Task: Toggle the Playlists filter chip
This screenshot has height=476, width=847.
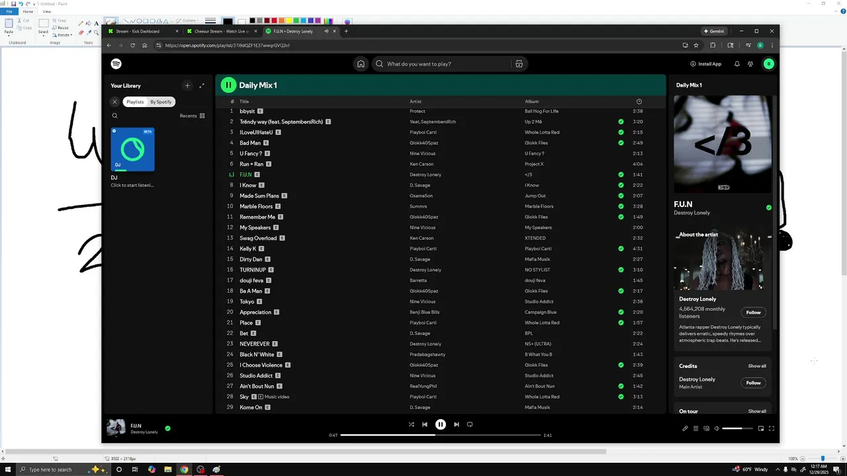Action: pos(135,102)
